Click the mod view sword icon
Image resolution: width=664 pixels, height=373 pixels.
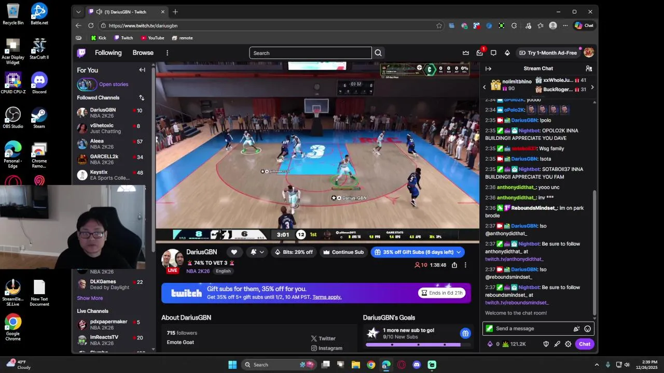click(x=557, y=344)
